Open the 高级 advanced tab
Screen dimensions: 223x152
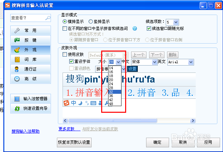pos(31,79)
